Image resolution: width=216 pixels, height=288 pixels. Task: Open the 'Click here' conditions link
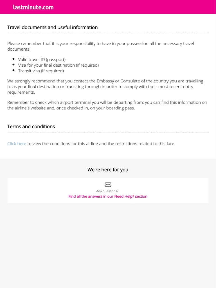(17, 144)
